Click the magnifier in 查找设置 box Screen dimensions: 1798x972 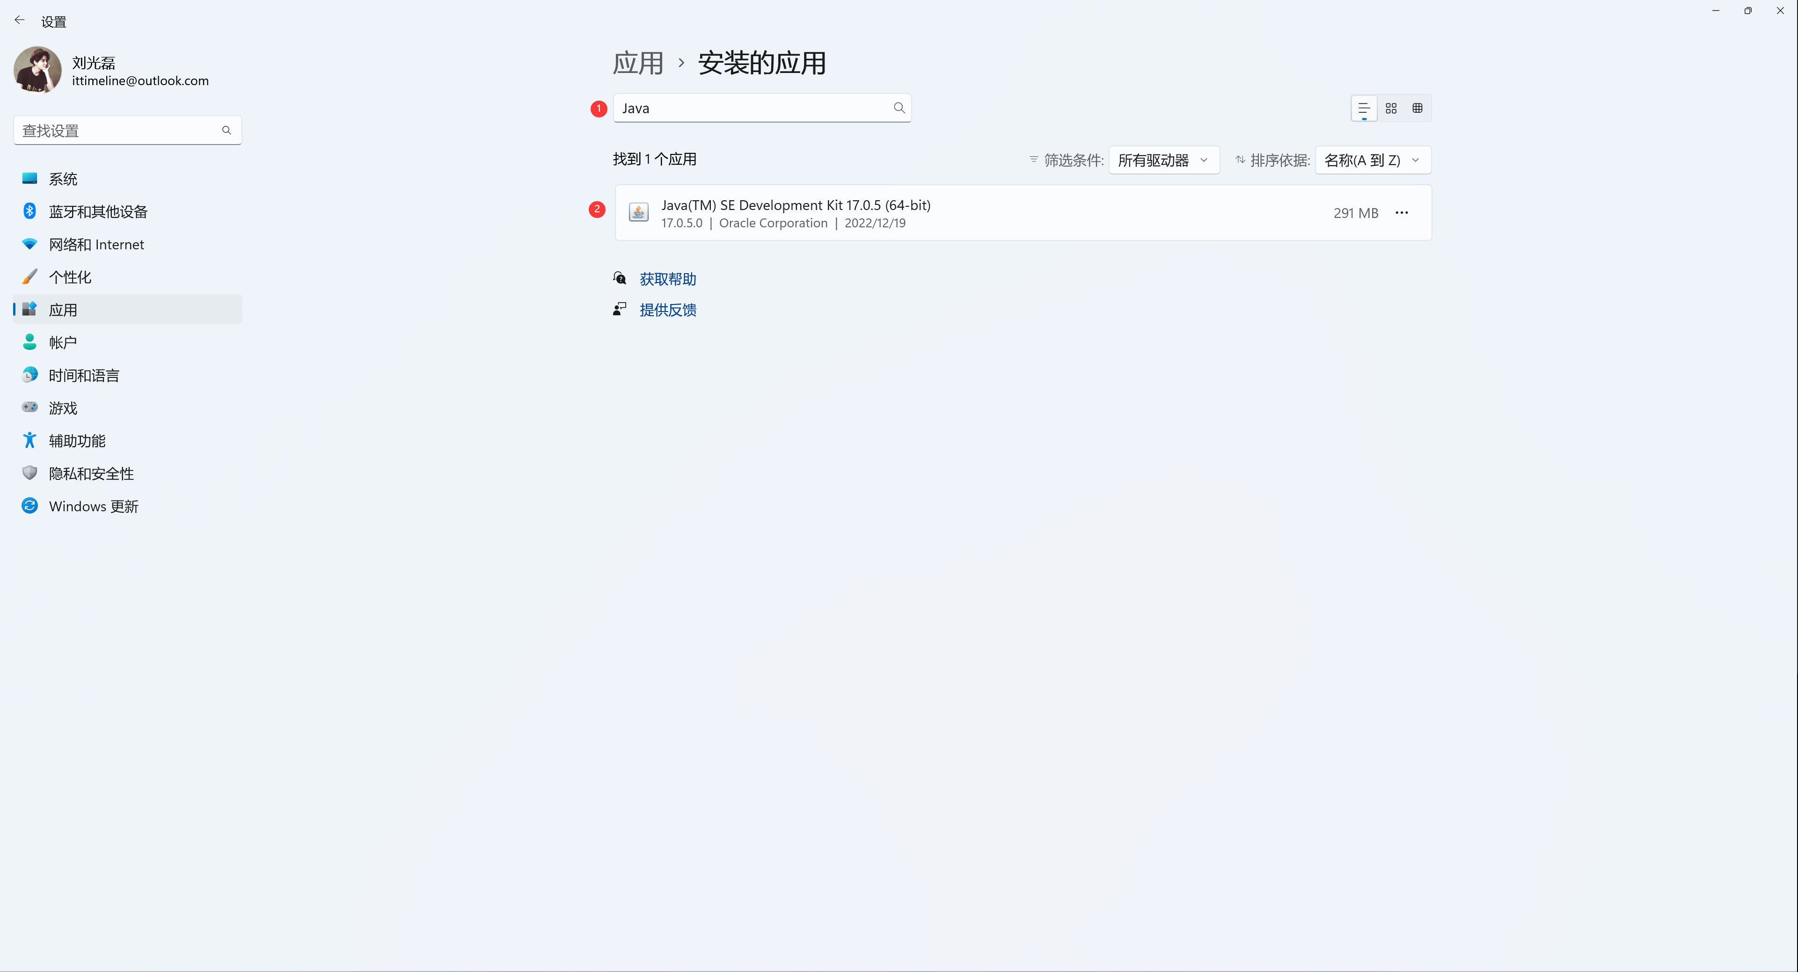pyautogui.click(x=226, y=131)
